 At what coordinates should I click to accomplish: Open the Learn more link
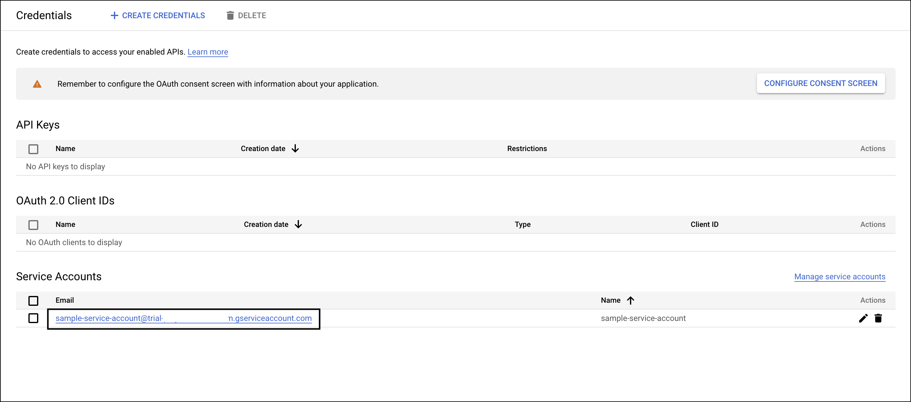click(x=208, y=51)
